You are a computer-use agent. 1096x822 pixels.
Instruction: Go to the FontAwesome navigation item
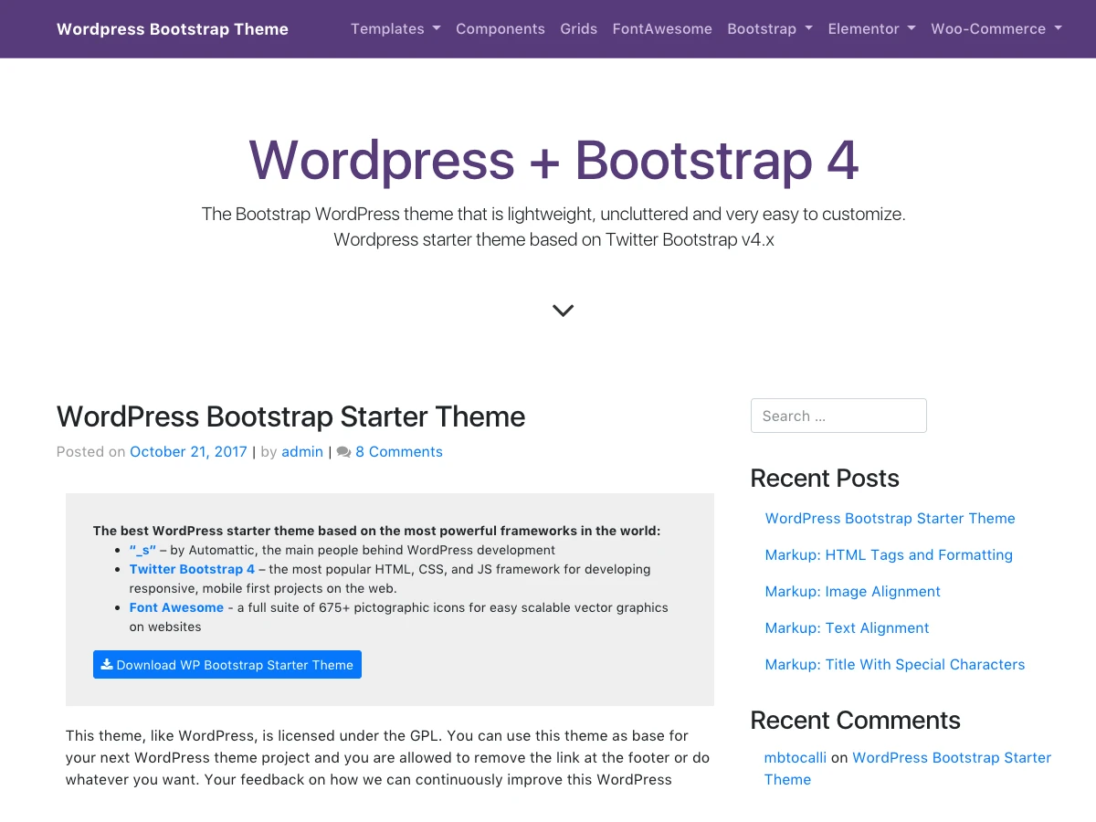[662, 28]
